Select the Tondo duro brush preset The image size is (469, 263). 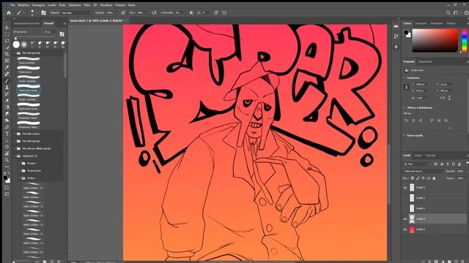click(29, 69)
